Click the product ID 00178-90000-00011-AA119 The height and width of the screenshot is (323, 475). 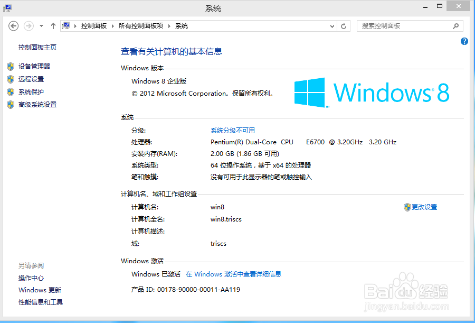tap(199, 290)
